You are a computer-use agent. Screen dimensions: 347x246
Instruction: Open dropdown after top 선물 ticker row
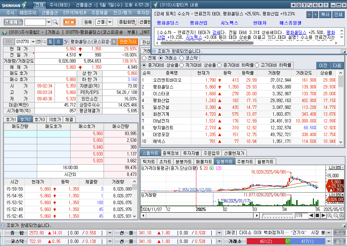click(219, 233)
